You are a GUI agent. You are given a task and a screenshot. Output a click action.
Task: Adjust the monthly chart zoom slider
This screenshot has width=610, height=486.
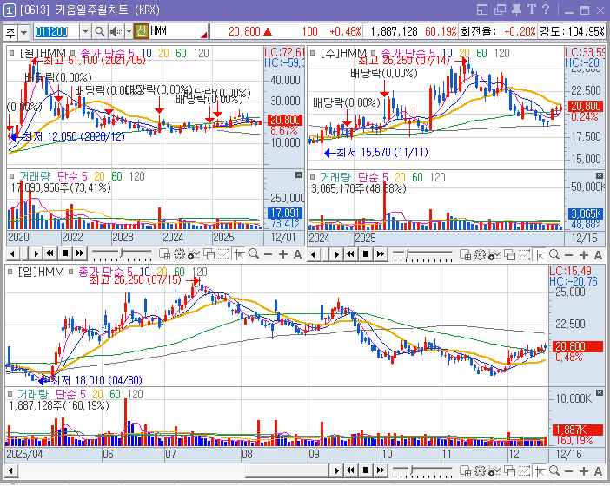(122, 254)
